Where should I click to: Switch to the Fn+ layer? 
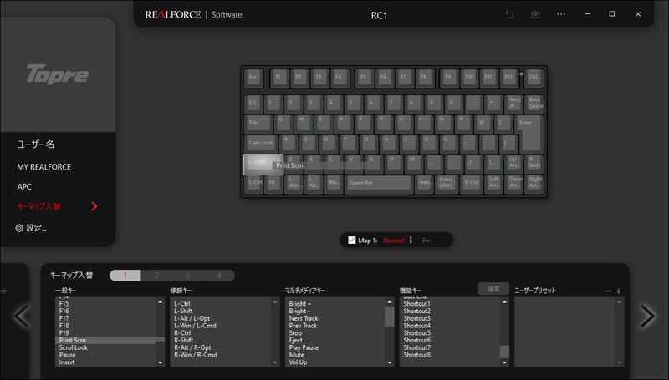(427, 241)
